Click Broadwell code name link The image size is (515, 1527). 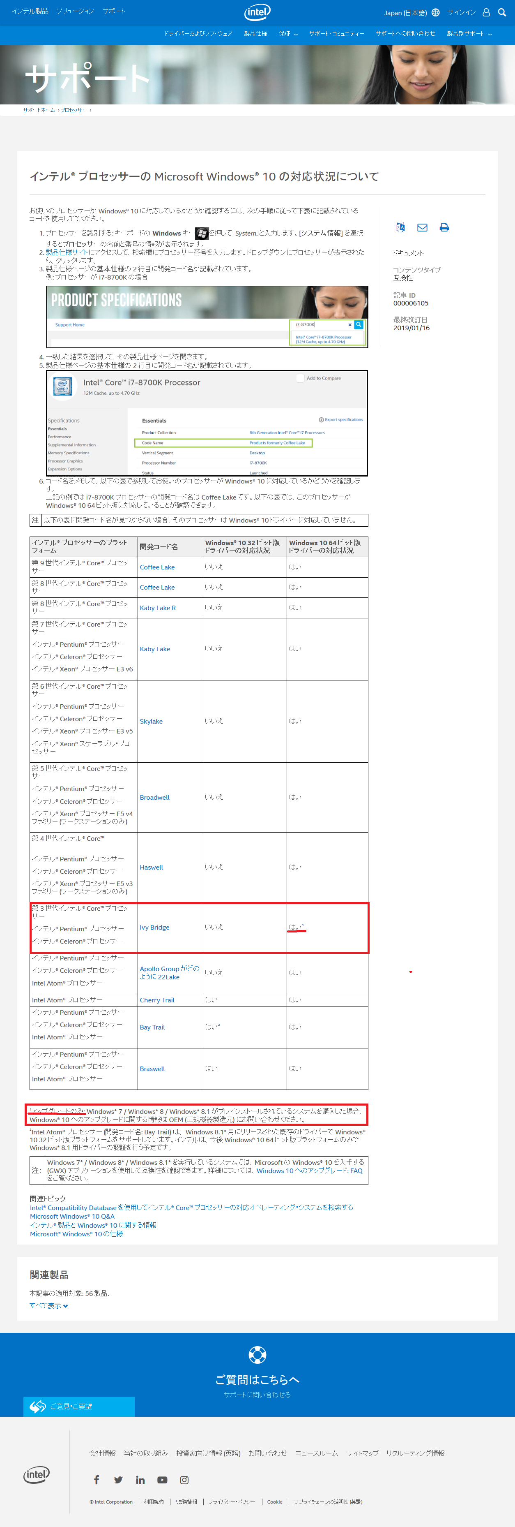pos(154,797)
